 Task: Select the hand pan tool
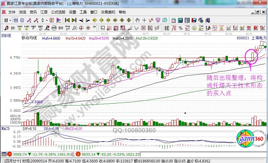137,20
